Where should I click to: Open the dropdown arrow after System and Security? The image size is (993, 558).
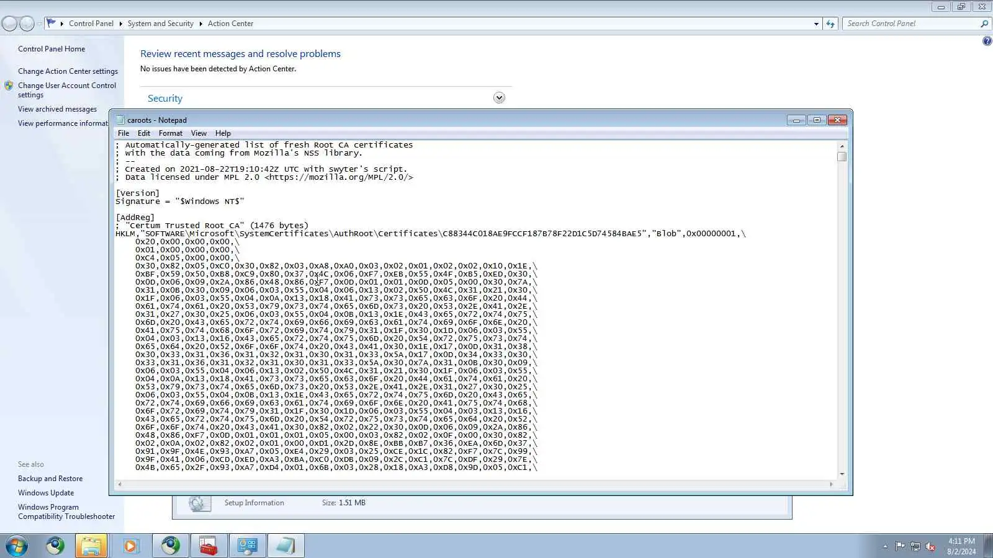click(200, 24)
